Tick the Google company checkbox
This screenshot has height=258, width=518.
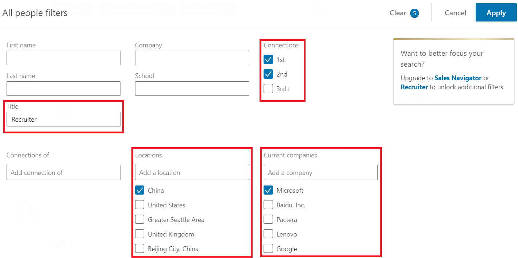point(268,249)
